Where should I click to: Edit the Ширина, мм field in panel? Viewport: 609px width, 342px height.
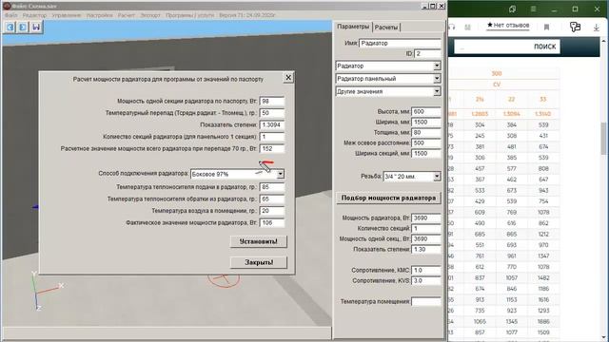pos(426,123)
